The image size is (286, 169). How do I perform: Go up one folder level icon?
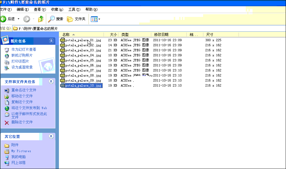pos(41,19)
